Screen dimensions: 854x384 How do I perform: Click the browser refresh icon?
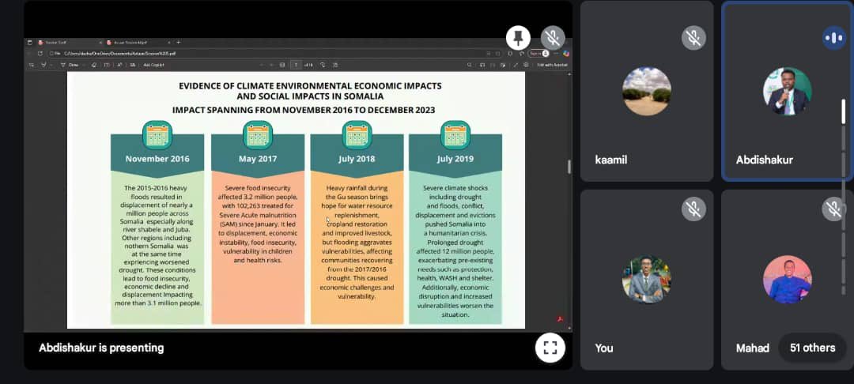pos(40,53)
